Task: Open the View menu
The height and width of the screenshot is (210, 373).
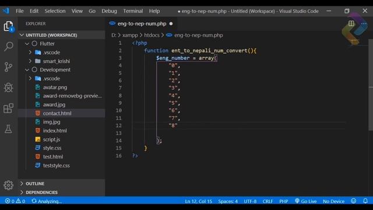Action: (x=77, y=11)
